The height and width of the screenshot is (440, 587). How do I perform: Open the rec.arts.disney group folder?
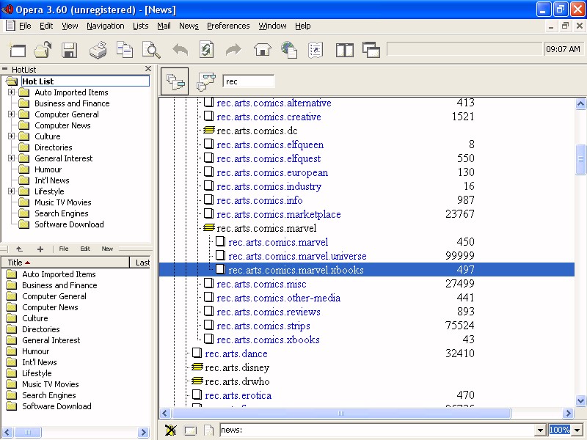tap(197, 367)
